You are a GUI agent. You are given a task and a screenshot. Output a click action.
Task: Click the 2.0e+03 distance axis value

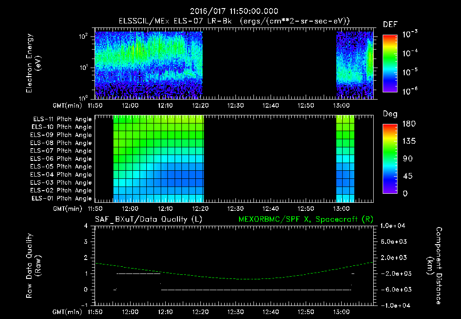tap(394, 258)
